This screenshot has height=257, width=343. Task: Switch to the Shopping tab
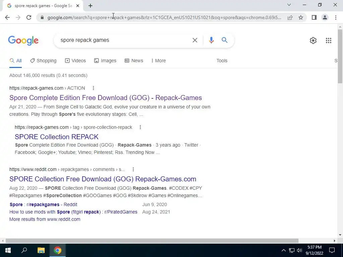[x=43, y=61]
